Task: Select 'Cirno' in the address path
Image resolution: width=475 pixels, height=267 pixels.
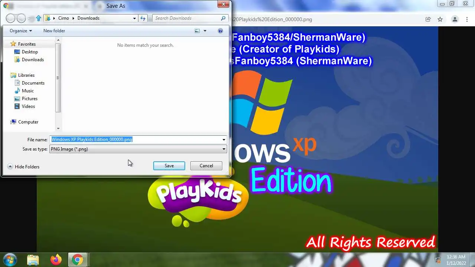Action: click(x=63, y=18)
